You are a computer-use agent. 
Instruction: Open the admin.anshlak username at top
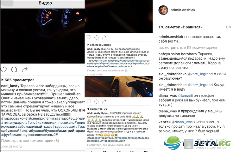(183, 10)
